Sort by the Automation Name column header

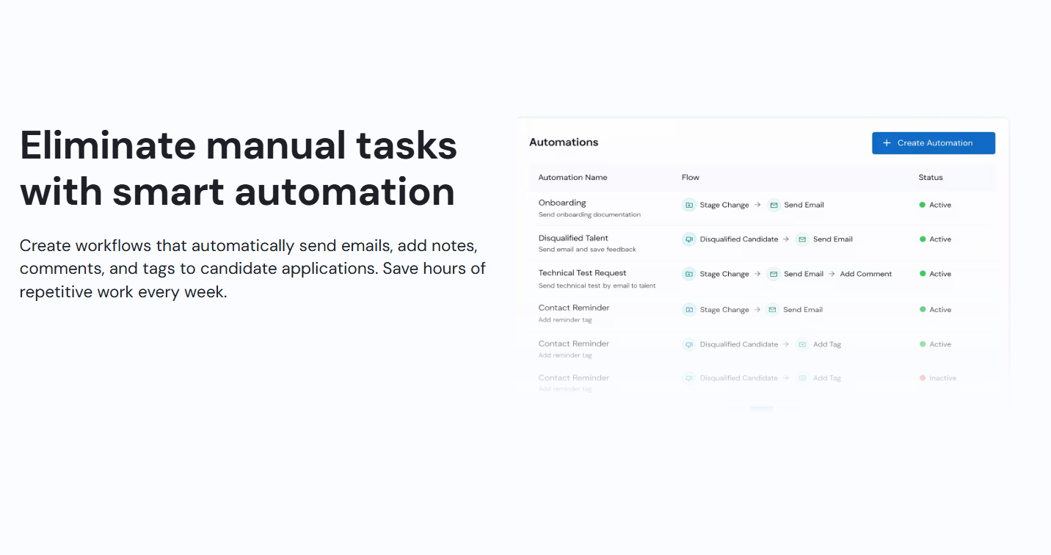(x=572, y=177)
